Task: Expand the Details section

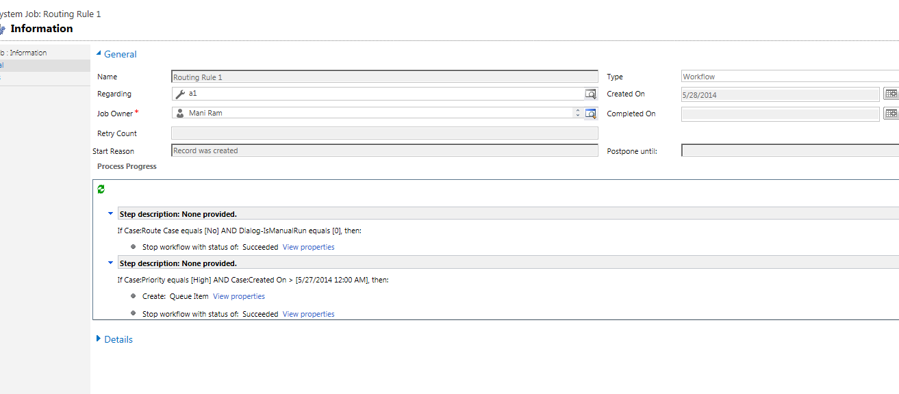Action: [x=99, y=339]
